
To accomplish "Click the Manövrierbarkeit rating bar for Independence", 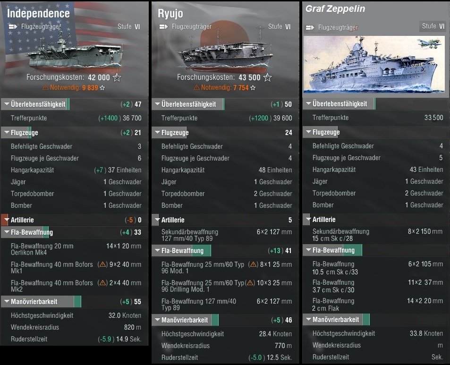I will (x=77, y=302).
